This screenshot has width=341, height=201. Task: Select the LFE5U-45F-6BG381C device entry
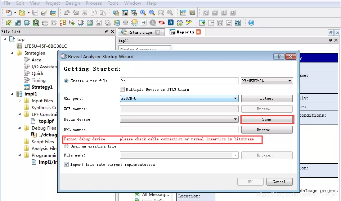[46, 46]
